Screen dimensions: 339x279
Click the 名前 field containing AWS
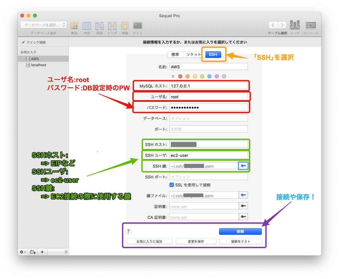tap(209, 67)
